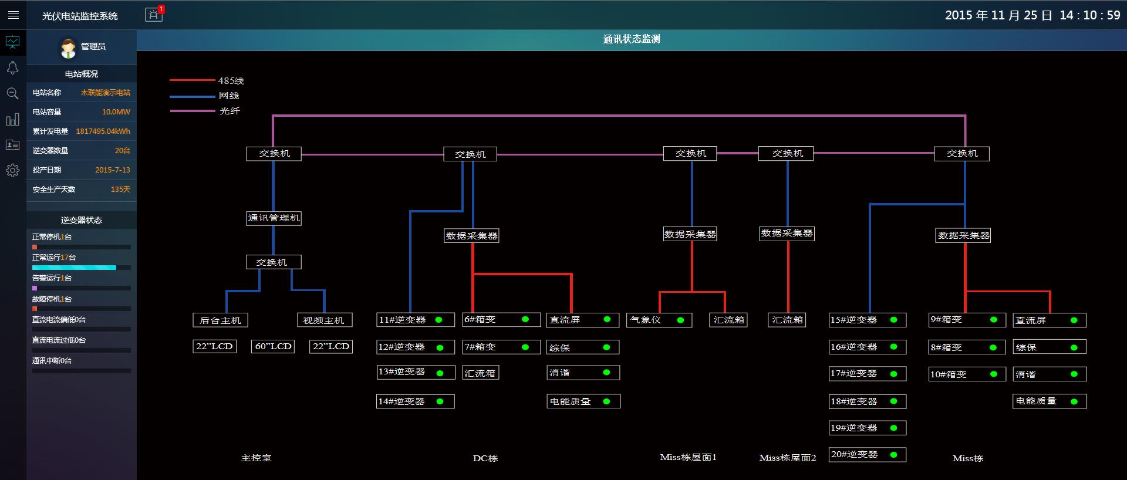This screenshot has width=1127, height=480.
Task: Select the 汇流箱 box under Miss栋屋面2
Action: point(787,320)
